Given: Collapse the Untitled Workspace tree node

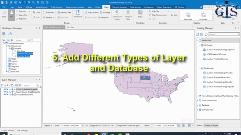Looking at the screenshot, I should 4,43.
